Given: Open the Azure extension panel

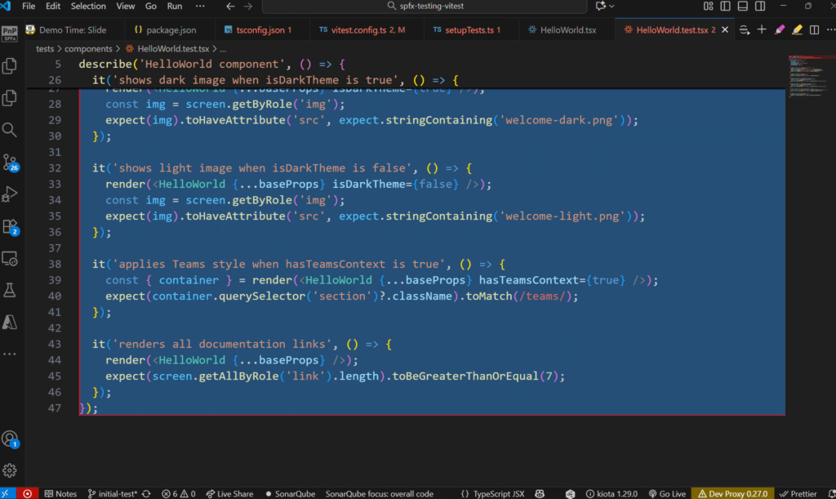Looking at the screenshot, I should 10,322.
